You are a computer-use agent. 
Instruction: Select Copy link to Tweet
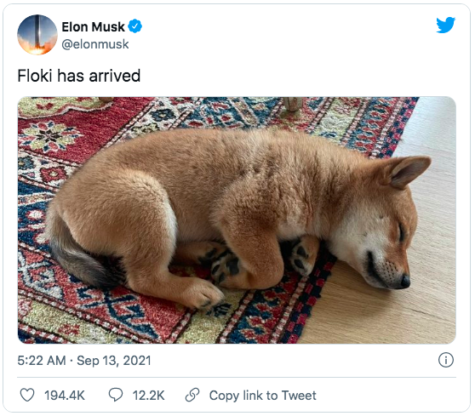(262, 396)
